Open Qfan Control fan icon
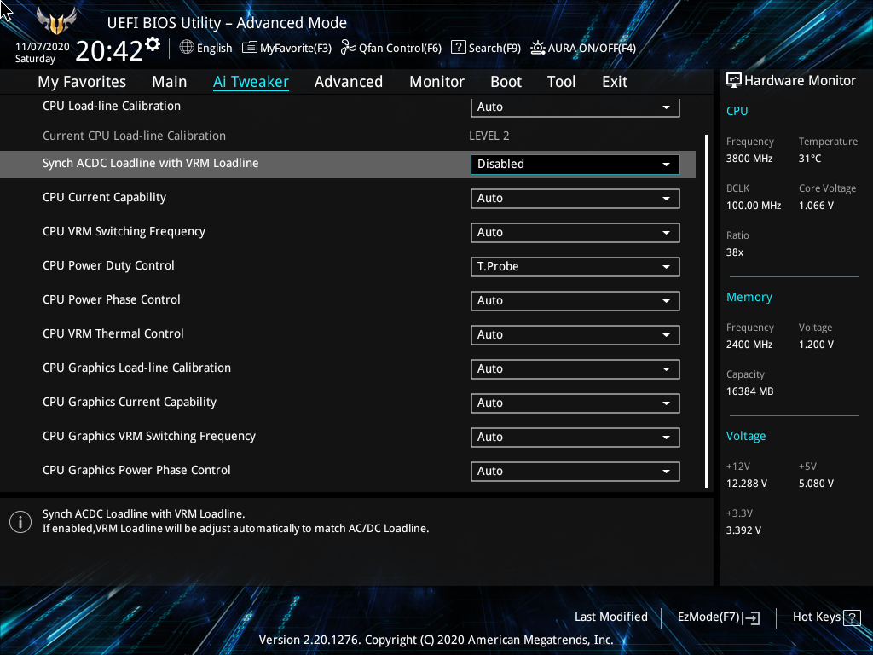 (x=349, y=48)
